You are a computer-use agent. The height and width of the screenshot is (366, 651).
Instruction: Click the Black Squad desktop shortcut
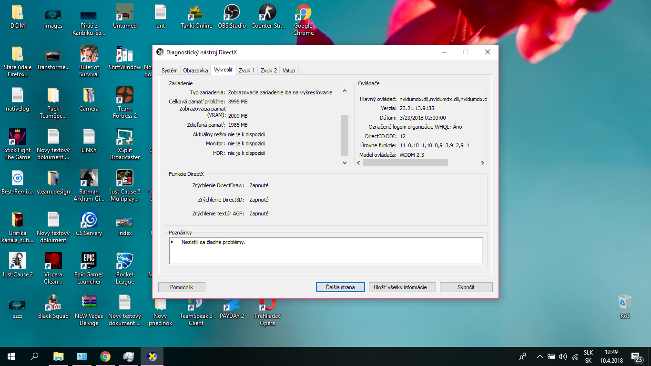[53, 307]
